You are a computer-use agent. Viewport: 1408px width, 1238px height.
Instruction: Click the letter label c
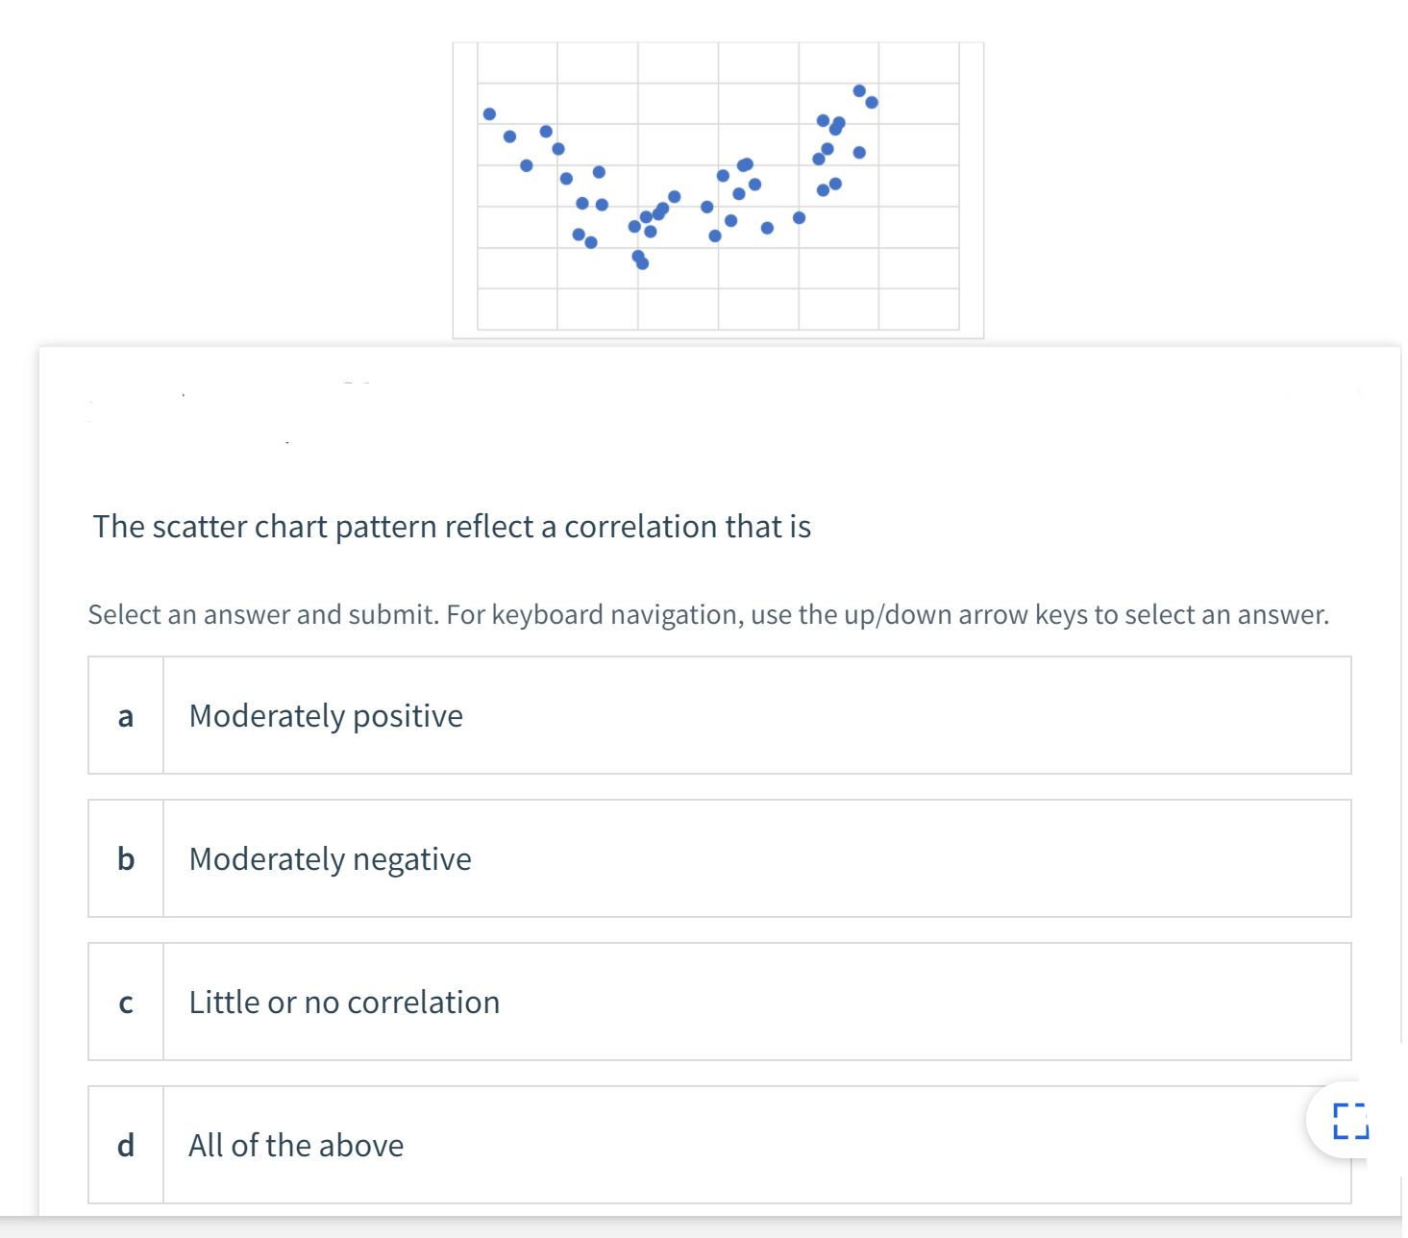pyautogui.click(x=125, y=1002)
